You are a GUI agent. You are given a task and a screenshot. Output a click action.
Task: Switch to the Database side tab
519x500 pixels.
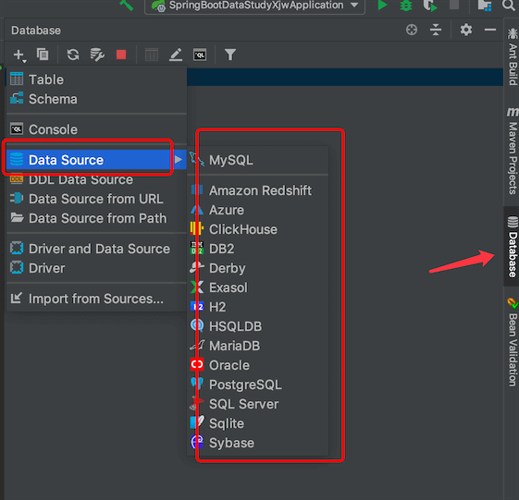tap(513, 247)
